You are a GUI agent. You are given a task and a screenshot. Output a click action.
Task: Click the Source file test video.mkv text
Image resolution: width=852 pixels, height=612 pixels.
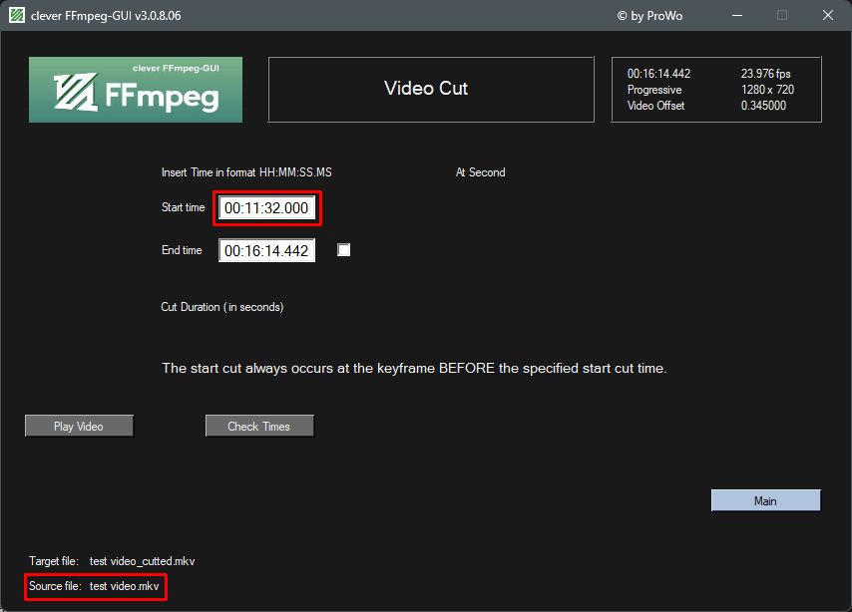click(94, 586)
